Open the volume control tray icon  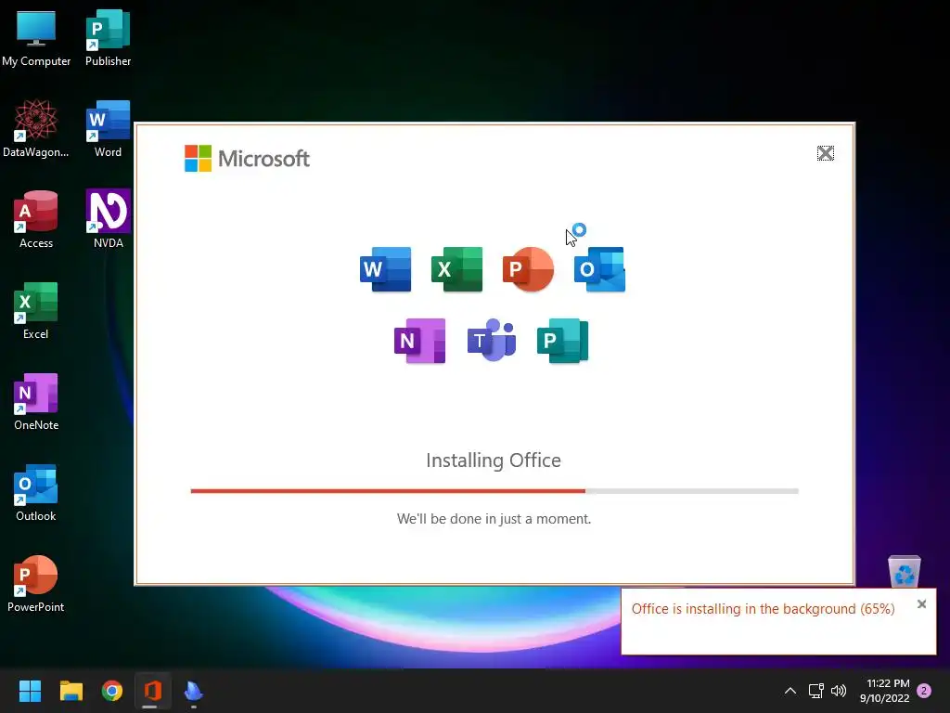pos(839,691)
